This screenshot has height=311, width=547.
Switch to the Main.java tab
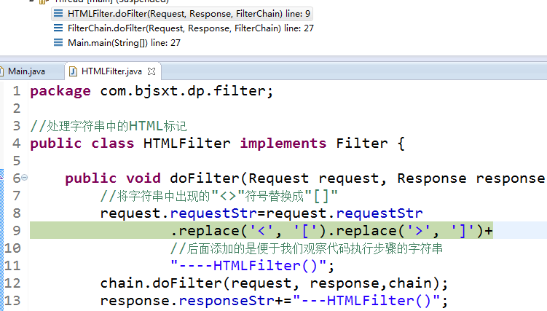[26, 71]
